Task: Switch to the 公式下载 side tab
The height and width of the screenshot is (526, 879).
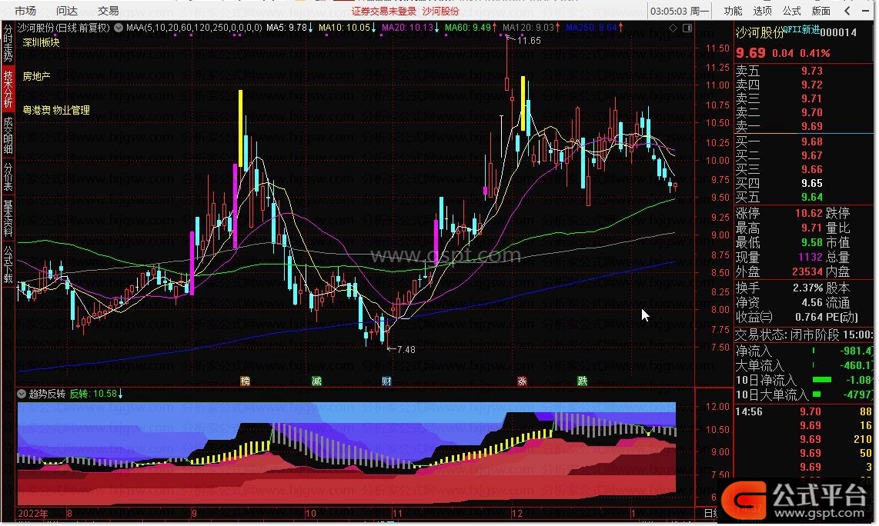Action: (8, 265)
